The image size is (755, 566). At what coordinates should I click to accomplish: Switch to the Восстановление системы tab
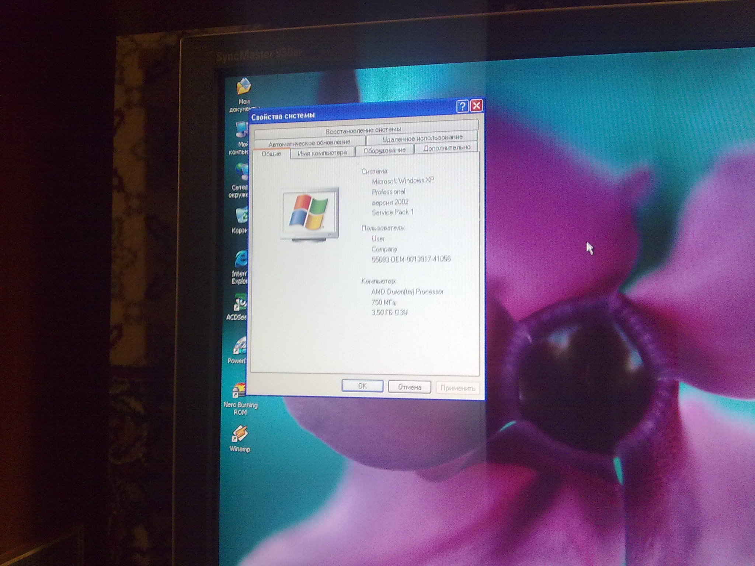(x=363, y=130)
